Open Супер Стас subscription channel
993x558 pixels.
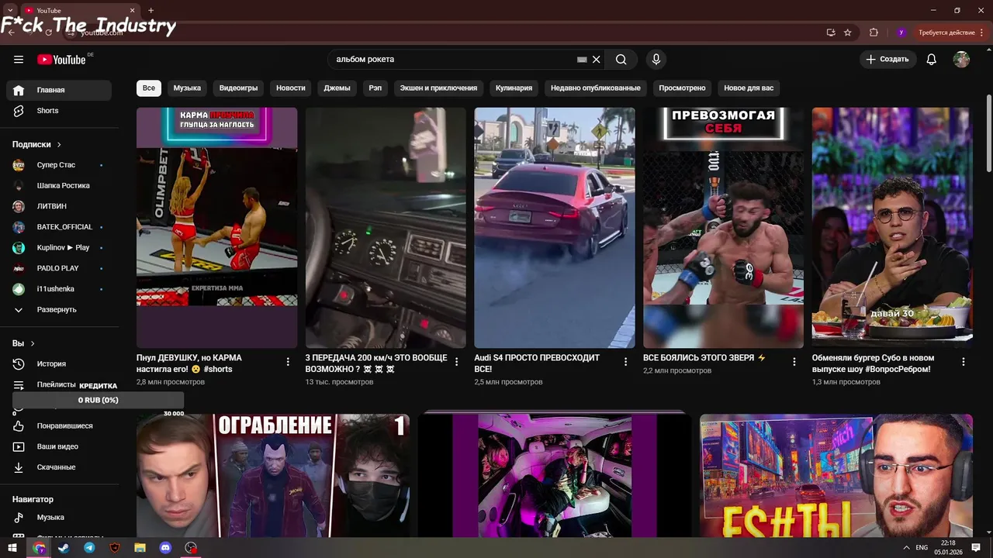(59, 165)
